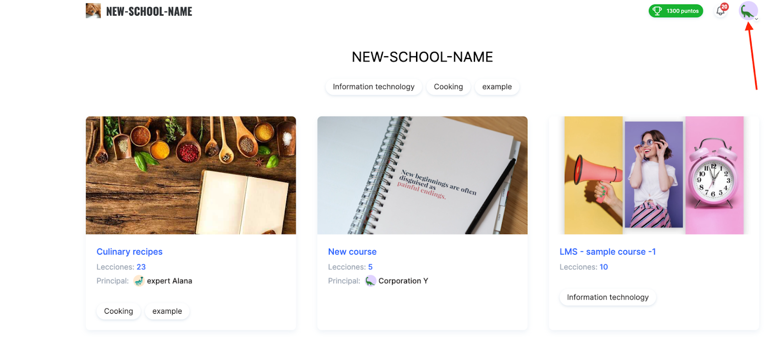Screen dimensions: 783x347
Task: Click the trophy icon in points badge
Action: pos(657,11)
